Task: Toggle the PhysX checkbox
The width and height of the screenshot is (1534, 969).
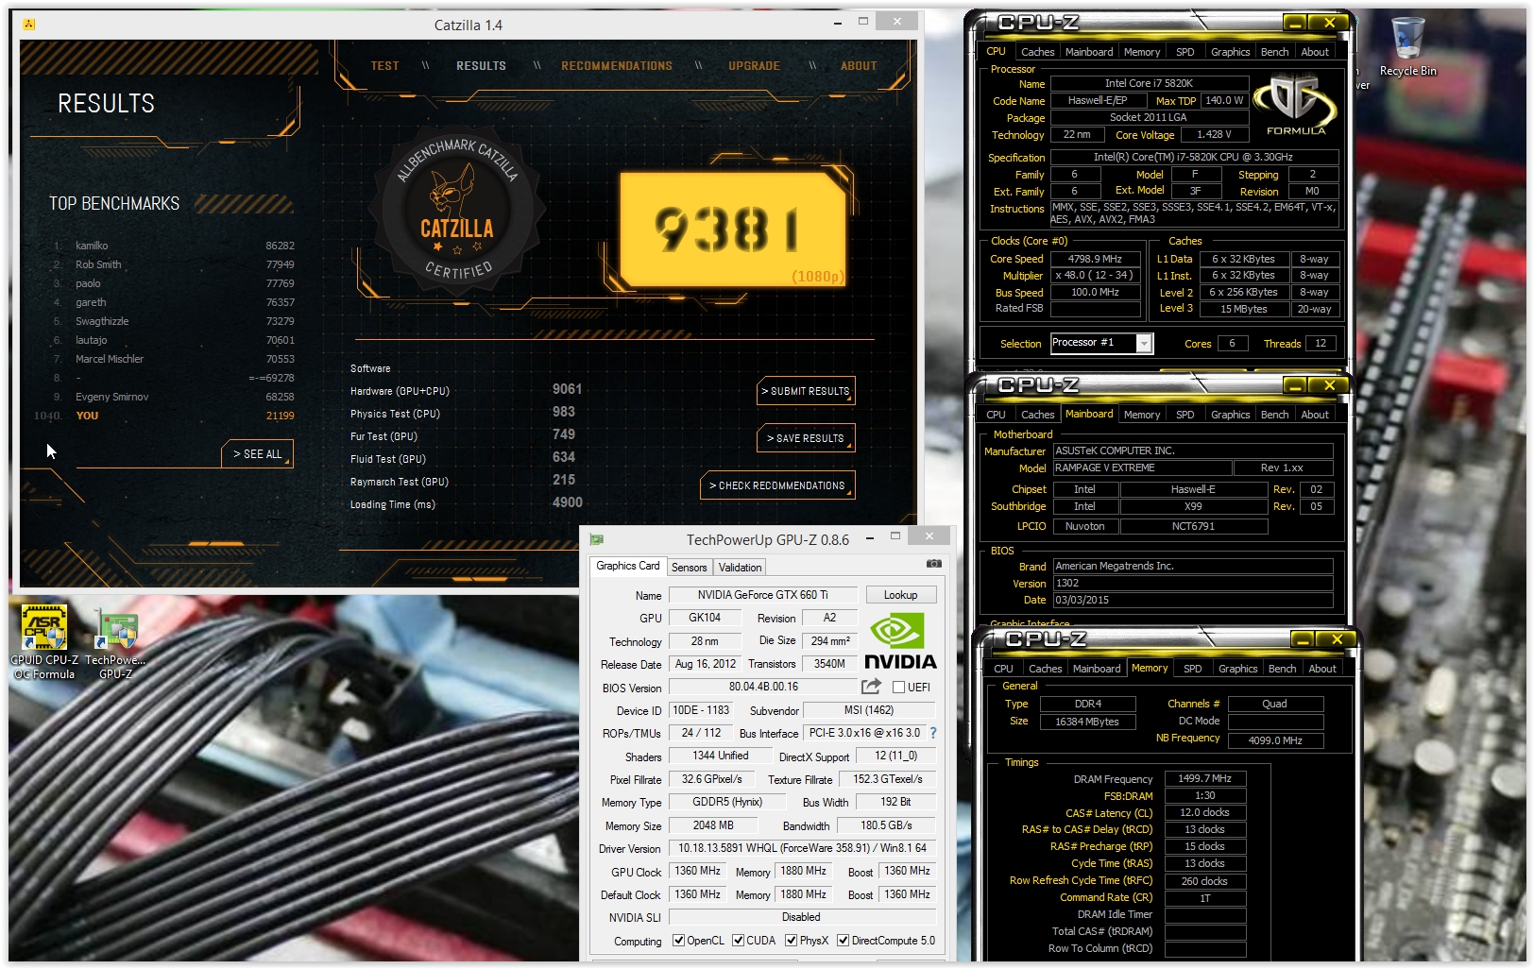Action: click(791, 941)
